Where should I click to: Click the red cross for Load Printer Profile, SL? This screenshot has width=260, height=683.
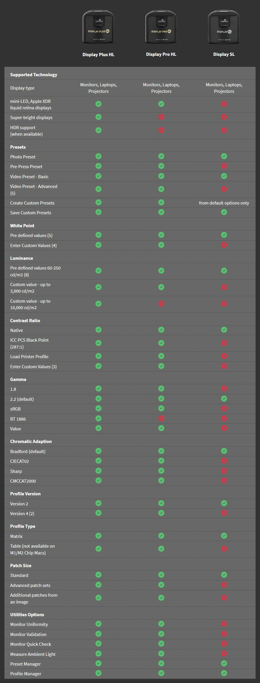point(224,356)
